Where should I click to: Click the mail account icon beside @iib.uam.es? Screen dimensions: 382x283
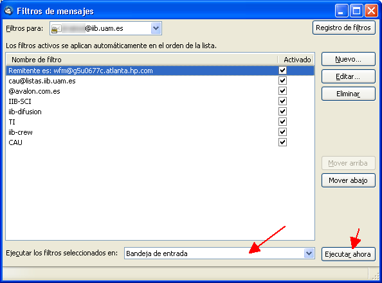click(x=56, y=29)
